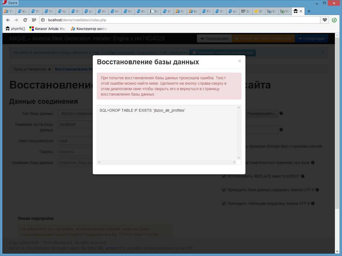Open GNU GPL version 3 link

(104, 248)
